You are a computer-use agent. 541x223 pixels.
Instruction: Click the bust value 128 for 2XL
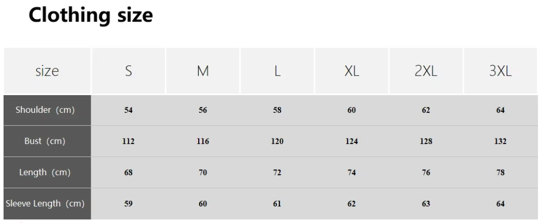pos(426,141)
